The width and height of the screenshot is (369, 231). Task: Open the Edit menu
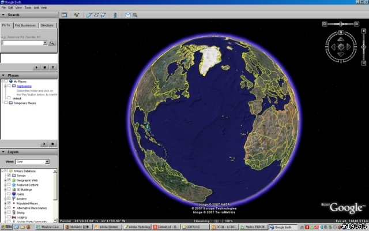pos(10,8)
